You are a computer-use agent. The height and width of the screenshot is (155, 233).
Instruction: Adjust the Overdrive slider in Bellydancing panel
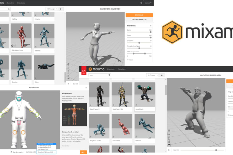pos(139,43)
